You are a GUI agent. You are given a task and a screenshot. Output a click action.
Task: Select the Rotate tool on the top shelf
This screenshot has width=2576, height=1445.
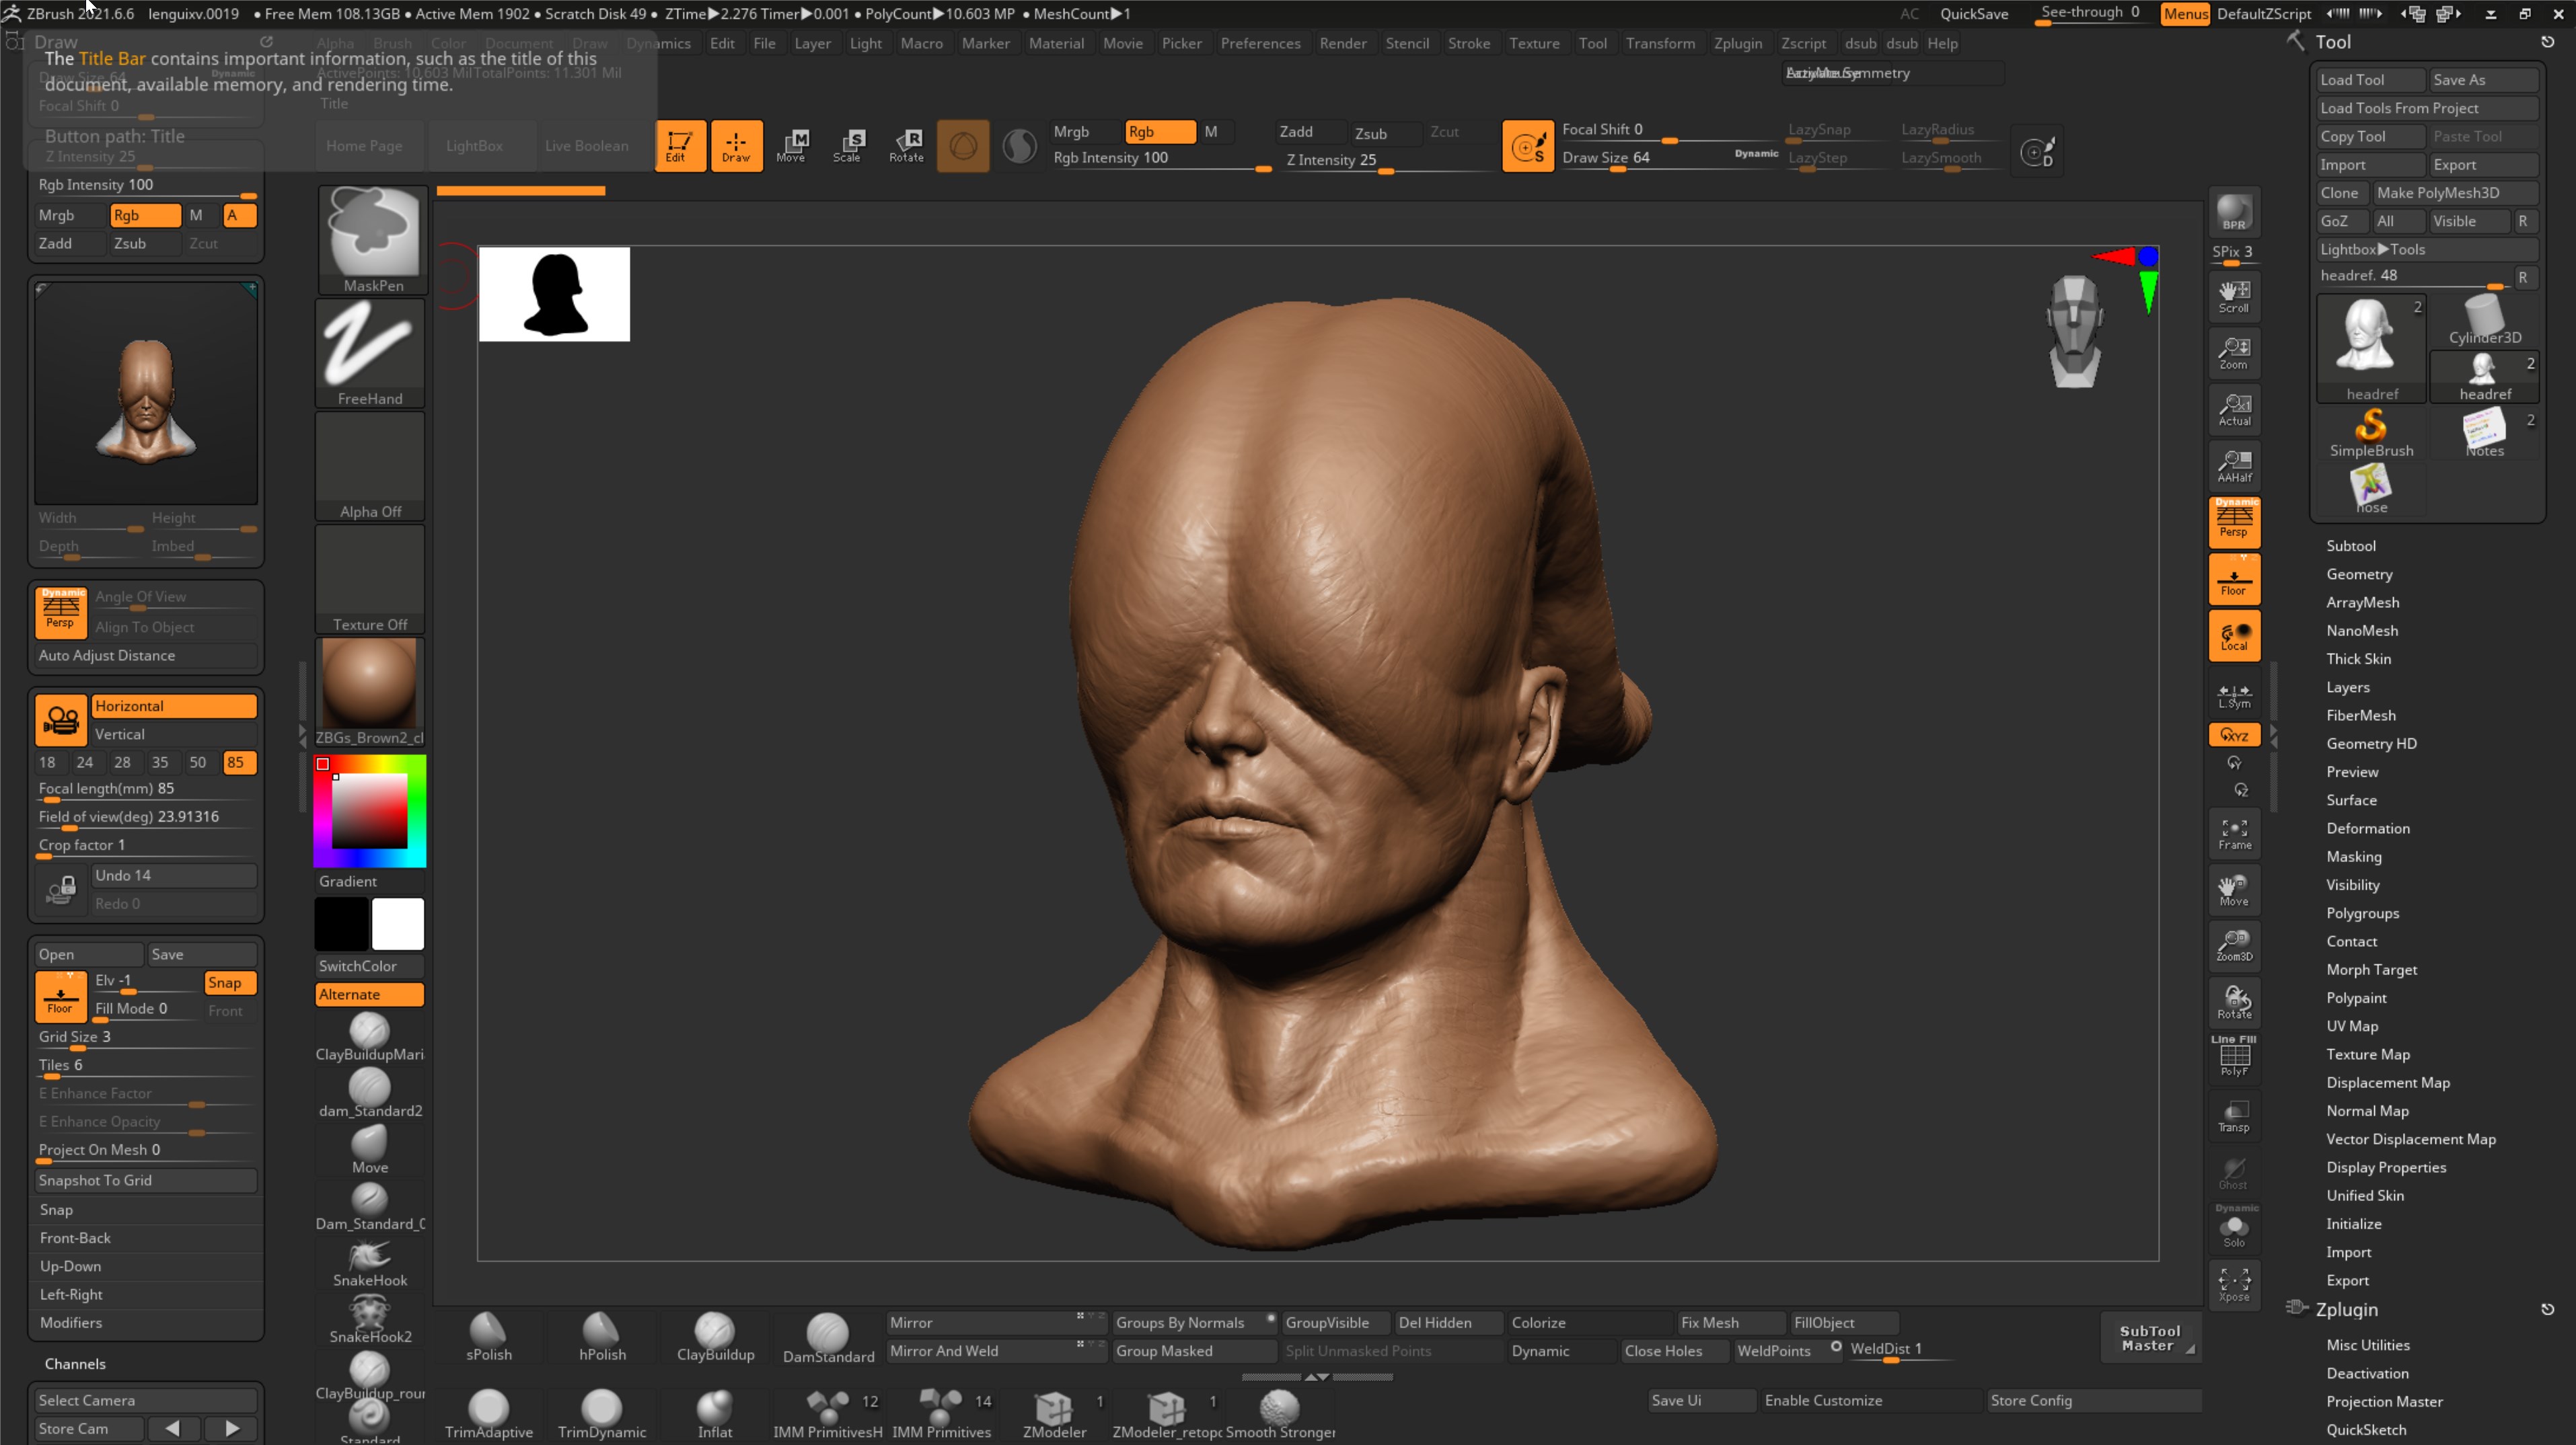[x=907, y=146]
